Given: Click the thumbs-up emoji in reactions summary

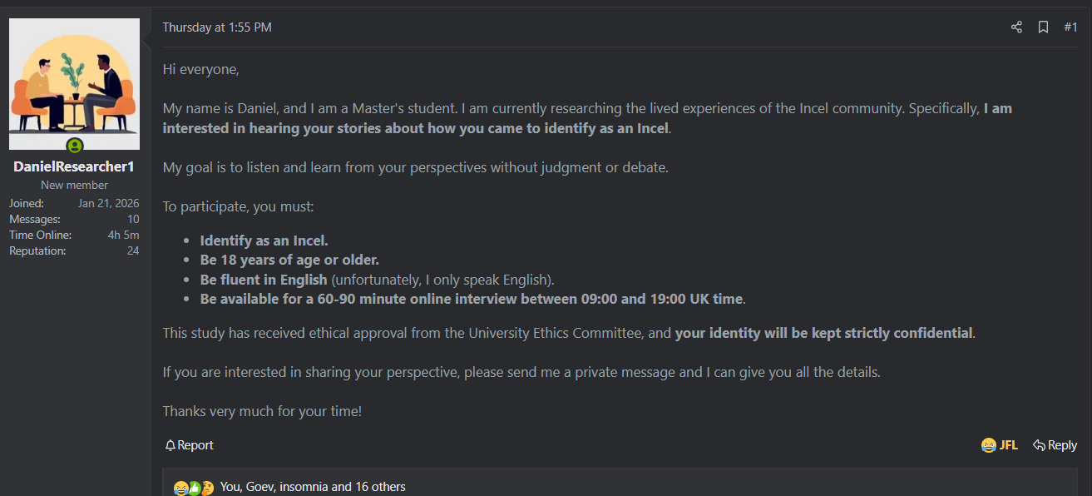Looking at the screenshot, I should pos(194,488).
